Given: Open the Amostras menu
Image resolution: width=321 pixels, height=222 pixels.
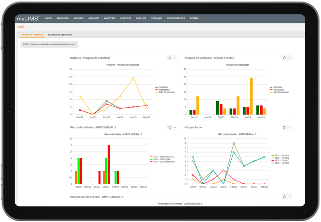Looking at the screenshot, I should 109,18.
